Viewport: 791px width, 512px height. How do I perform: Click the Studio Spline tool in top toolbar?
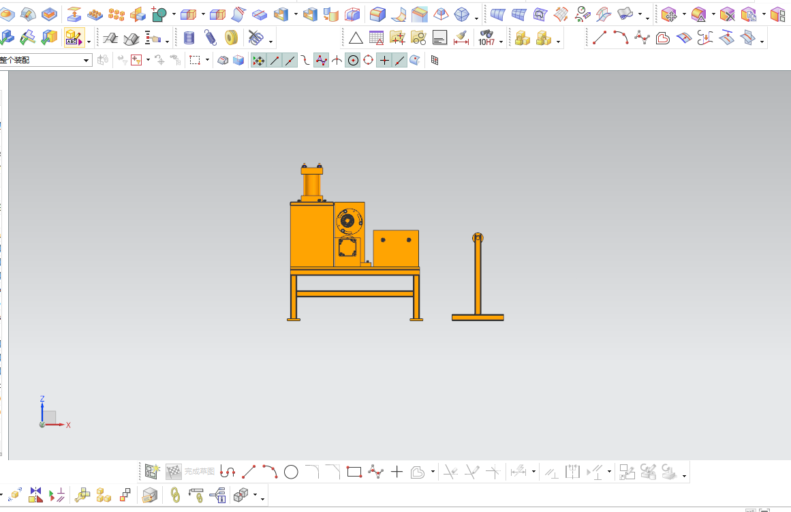[x=642, y=38]
